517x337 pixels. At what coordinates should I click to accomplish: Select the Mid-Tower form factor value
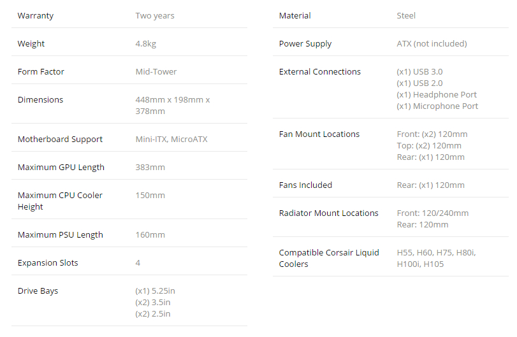coord(156,72)
